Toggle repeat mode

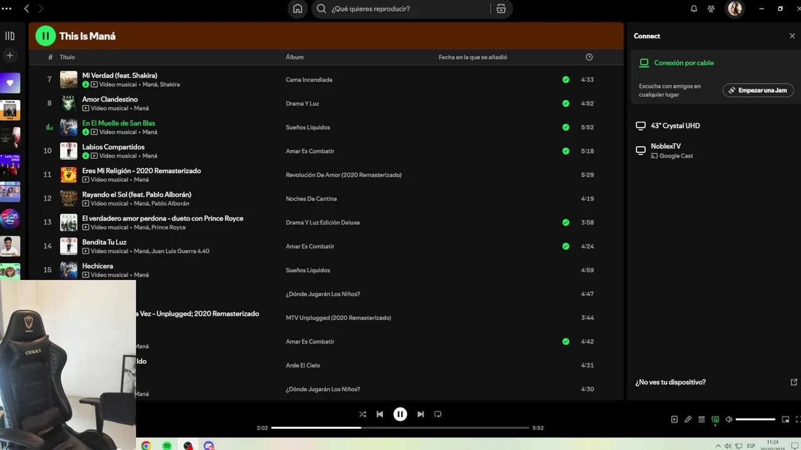[x=438, y=414]
